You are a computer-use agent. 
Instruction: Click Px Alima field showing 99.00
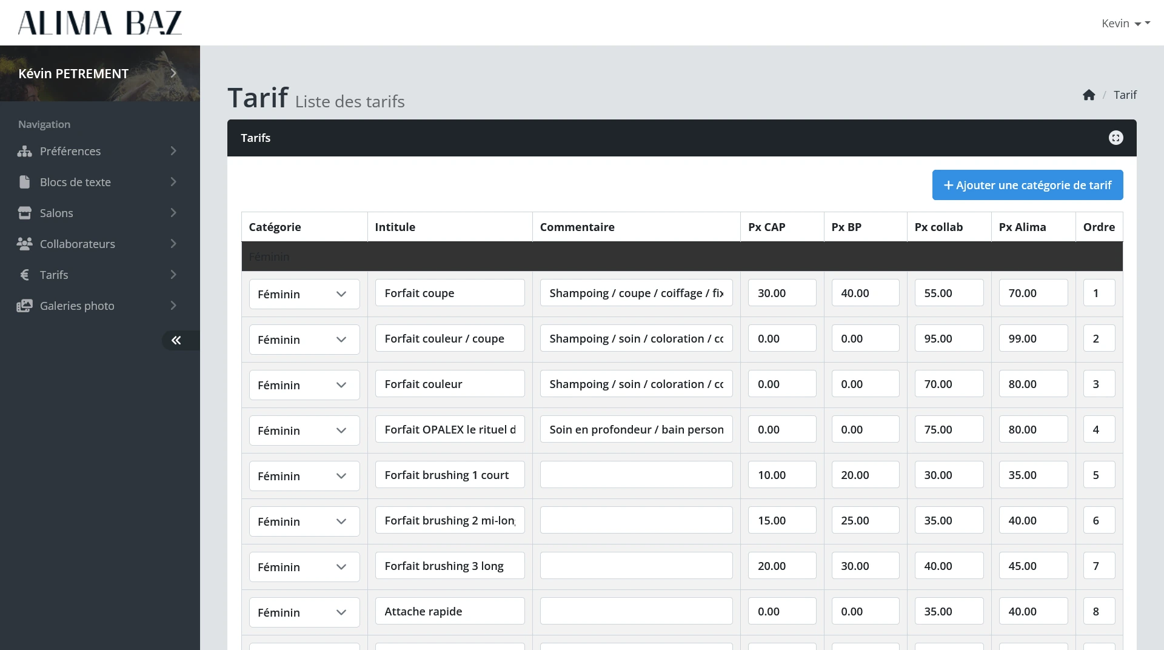1033,339
